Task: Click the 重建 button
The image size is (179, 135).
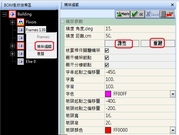Action: pyautogui.click(x=158, y=43)
